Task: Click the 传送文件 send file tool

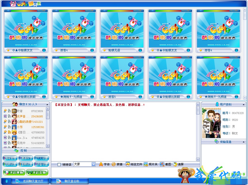Action: pyautogui.click(x=134, y=164)
